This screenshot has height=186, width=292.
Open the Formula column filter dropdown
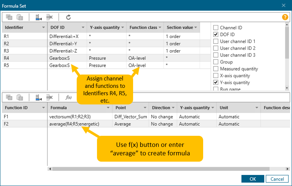[x=108, y=108]
